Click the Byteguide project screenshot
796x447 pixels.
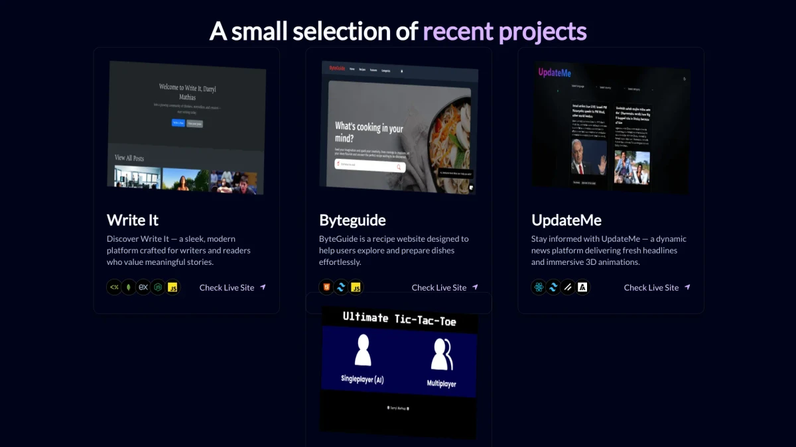click(399, 128)
